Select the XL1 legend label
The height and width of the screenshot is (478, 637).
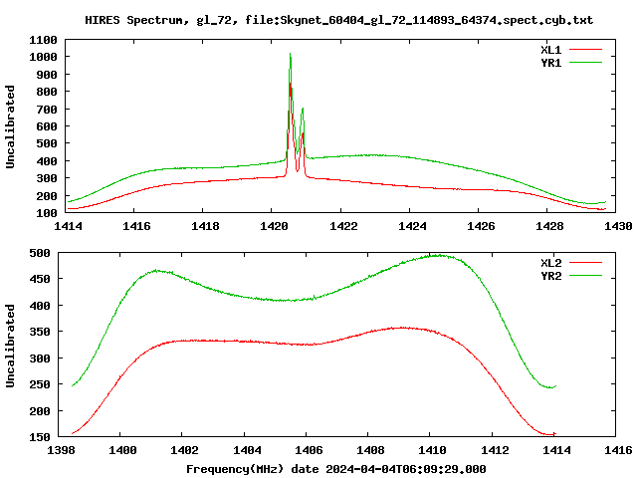coord(550,50)
